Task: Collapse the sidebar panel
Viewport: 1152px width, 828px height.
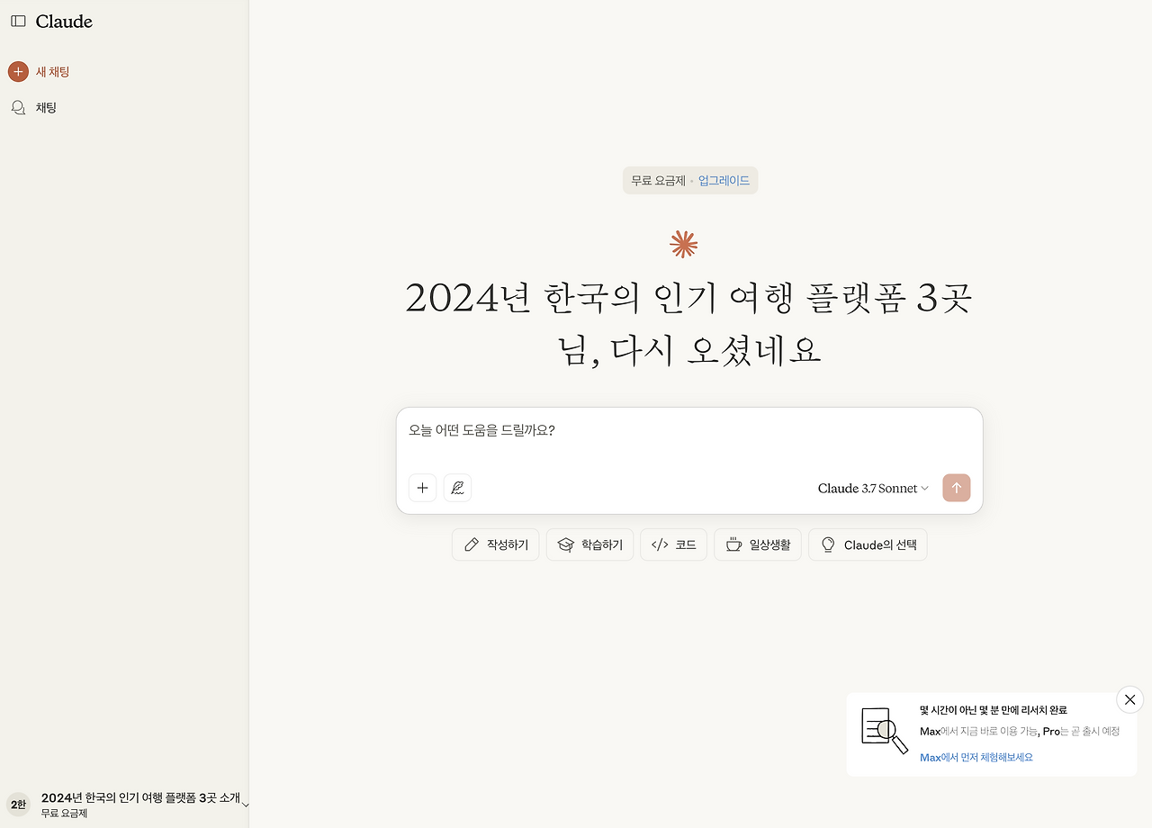Action: [18, 21]
